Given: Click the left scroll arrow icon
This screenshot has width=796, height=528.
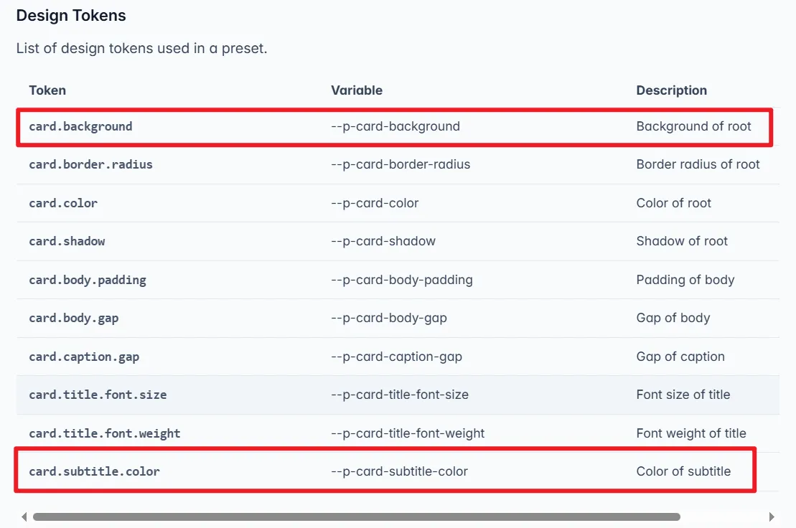Looking at the screenshot, I should [x=24, y=517].
